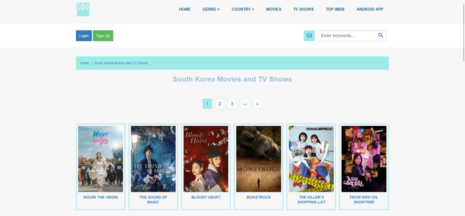This screenshot has width=465, height=216.
Task: Click the Home breadcrumb link
Action: pos(84,63)
